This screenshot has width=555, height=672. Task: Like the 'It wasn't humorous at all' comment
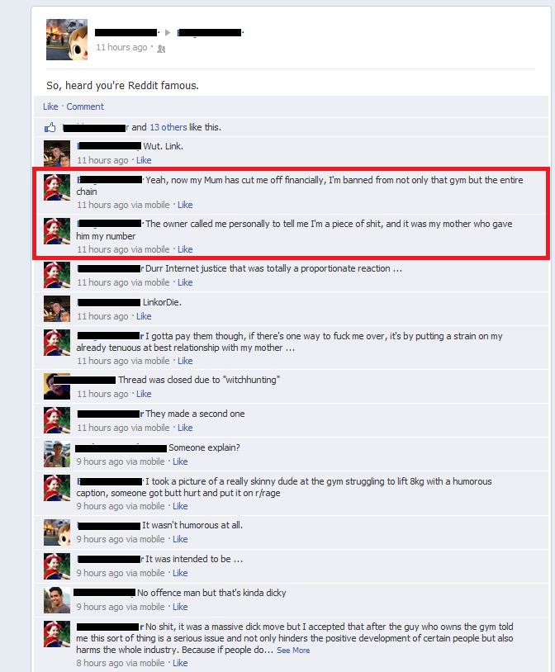pos(180,539)
